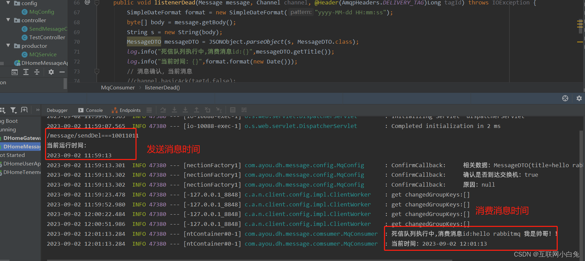The image size is (585, 261).
Task: Click the 'ConfirmCallback: 原因: null' log entry
Action: pos(271,185)
